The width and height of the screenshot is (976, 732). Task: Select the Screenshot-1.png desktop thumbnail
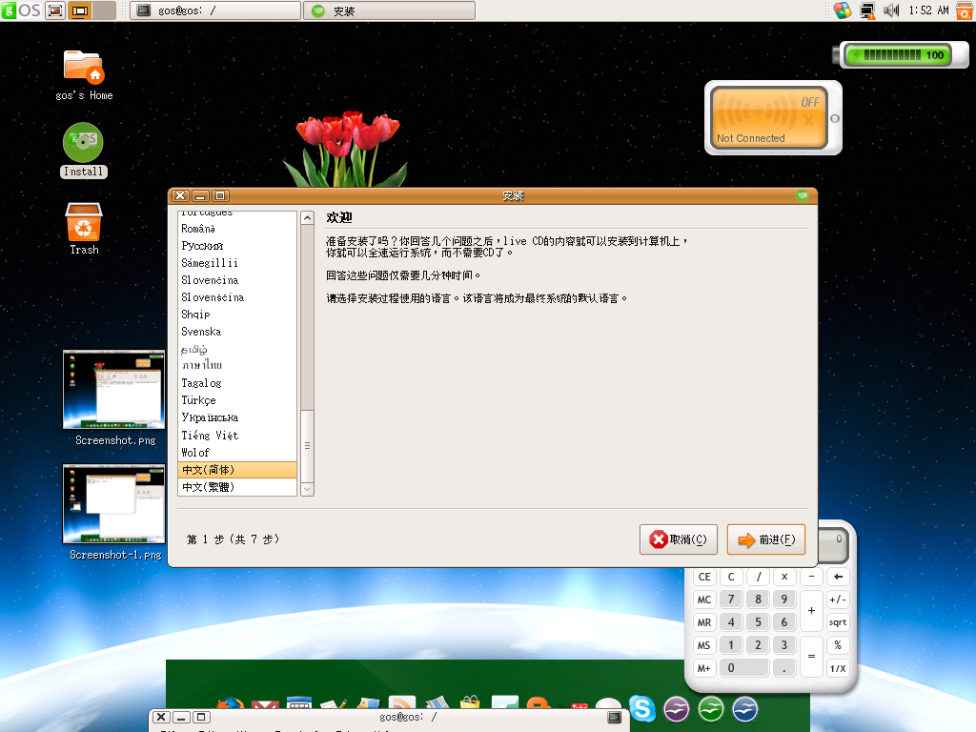tap(114, 512)
